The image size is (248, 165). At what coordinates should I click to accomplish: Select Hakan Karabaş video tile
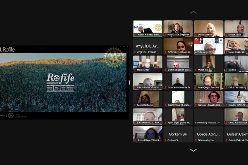[148, 28]
